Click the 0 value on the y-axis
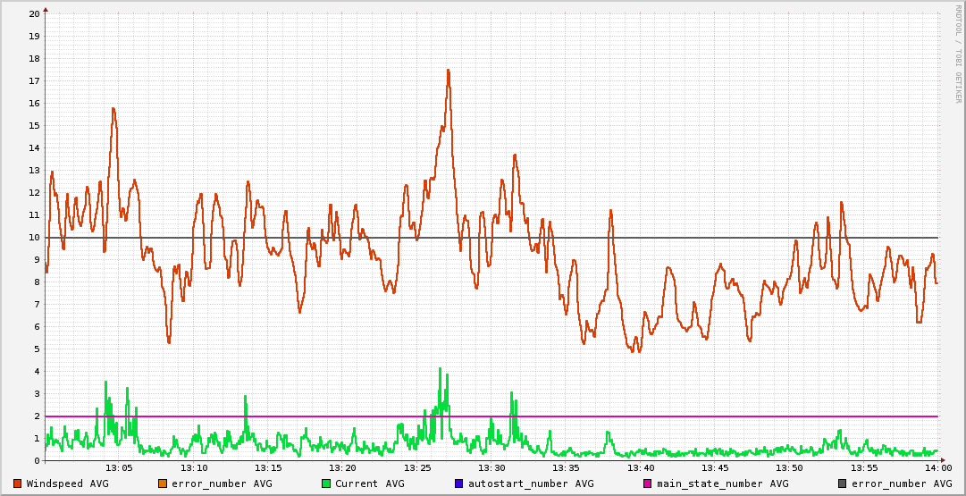Image resolution: width=966 pixels, height=496 pixels. [37, 461]
